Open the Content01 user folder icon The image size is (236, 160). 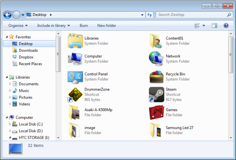click(x=156, y=41)
